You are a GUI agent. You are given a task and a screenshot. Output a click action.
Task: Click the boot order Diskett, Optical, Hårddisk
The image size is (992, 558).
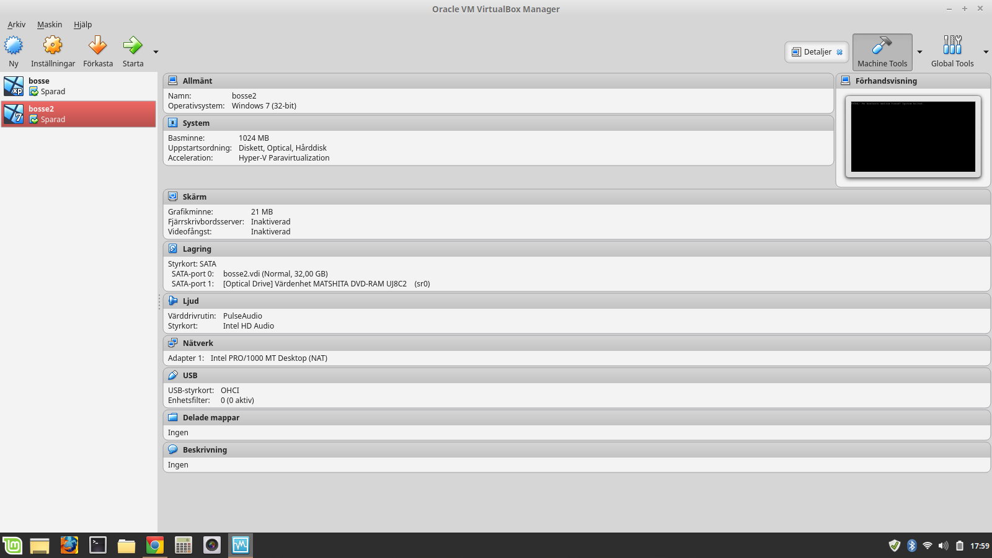pyautogui.click(x=283, y=148)
